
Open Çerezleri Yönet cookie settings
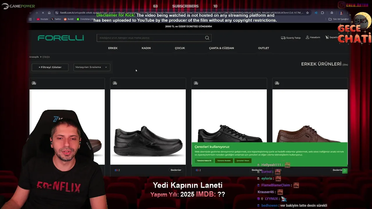coord(243,161)
